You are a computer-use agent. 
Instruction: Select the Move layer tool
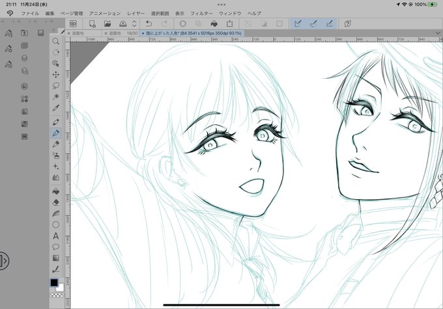(x=55, y=75)
